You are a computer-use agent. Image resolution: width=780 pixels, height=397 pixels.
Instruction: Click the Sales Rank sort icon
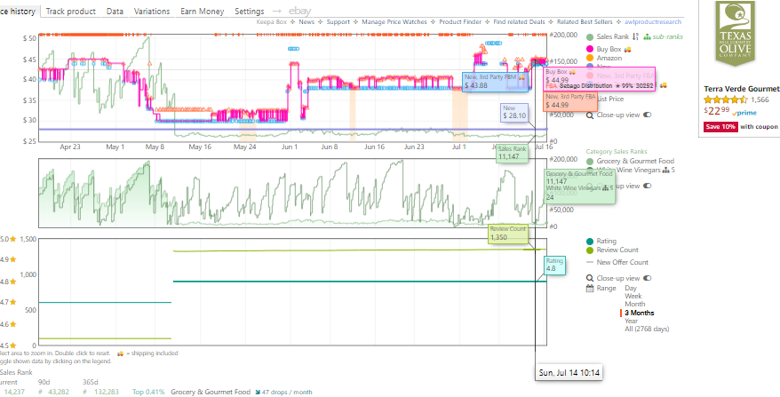[635, 36]
